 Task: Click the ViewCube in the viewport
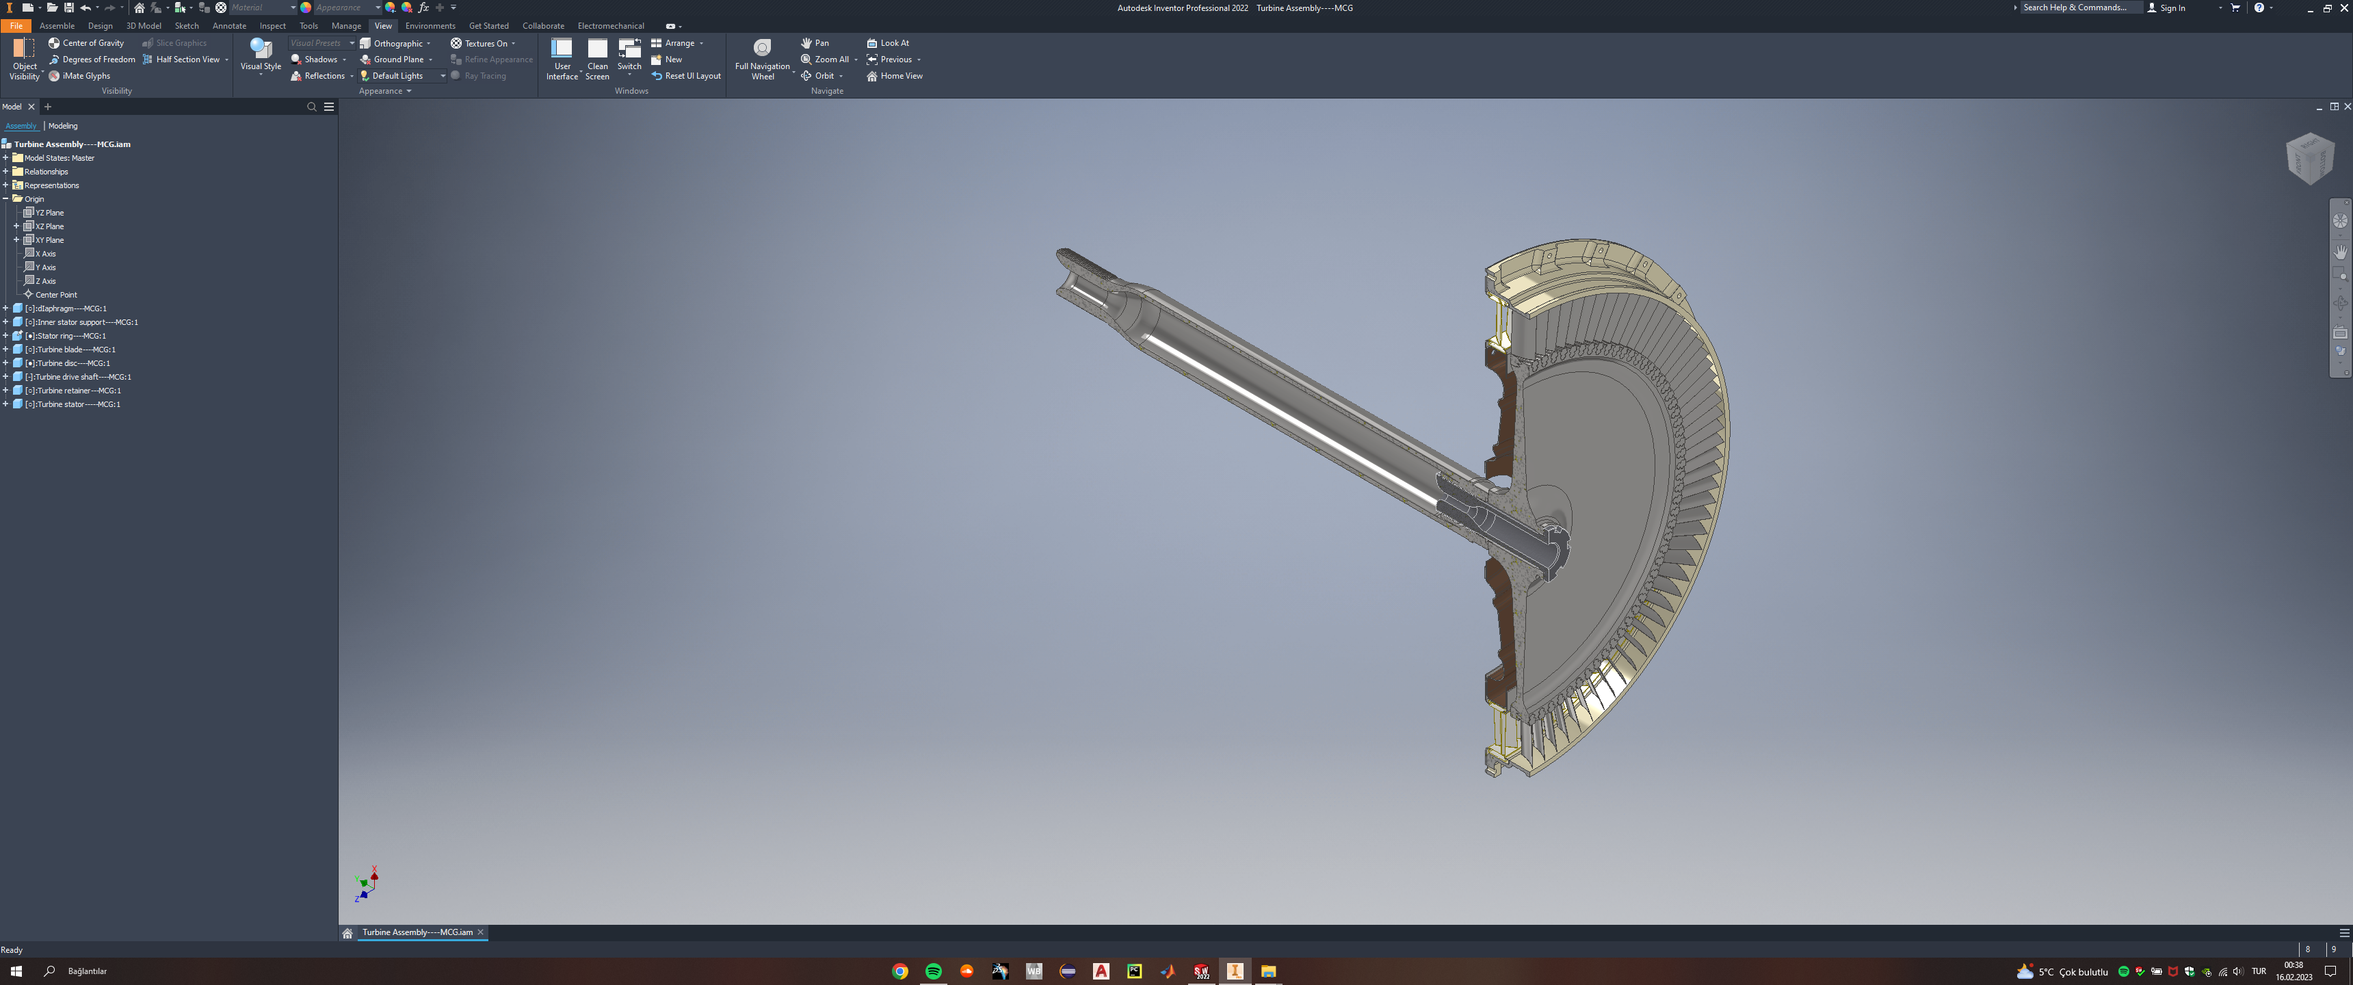(x=2310, y=158)
